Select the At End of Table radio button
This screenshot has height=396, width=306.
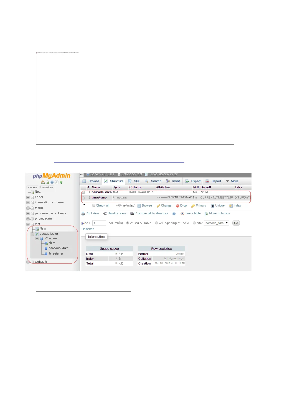point(127,223)
